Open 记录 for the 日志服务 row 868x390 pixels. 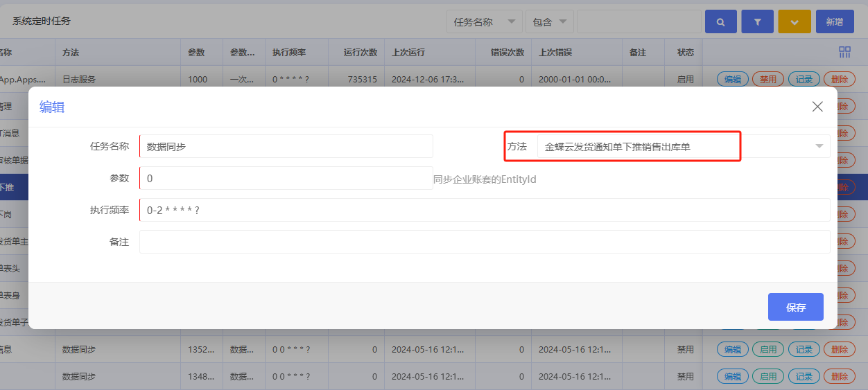click(804, 80)
